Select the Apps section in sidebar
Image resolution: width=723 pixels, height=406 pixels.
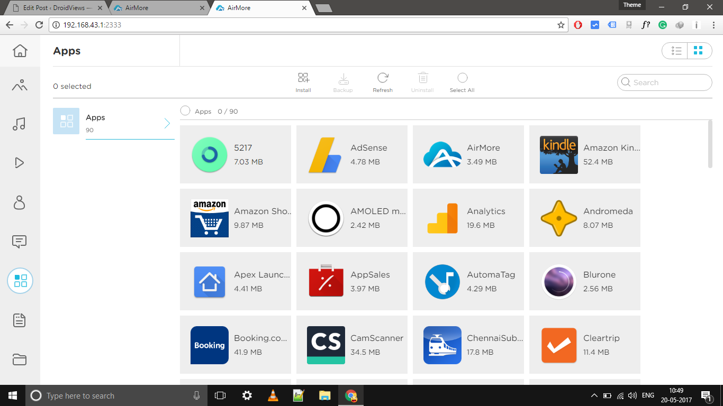pyautogui.click(x=20, y=281)
